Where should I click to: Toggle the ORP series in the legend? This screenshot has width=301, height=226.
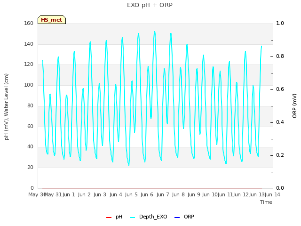point(184,217)
